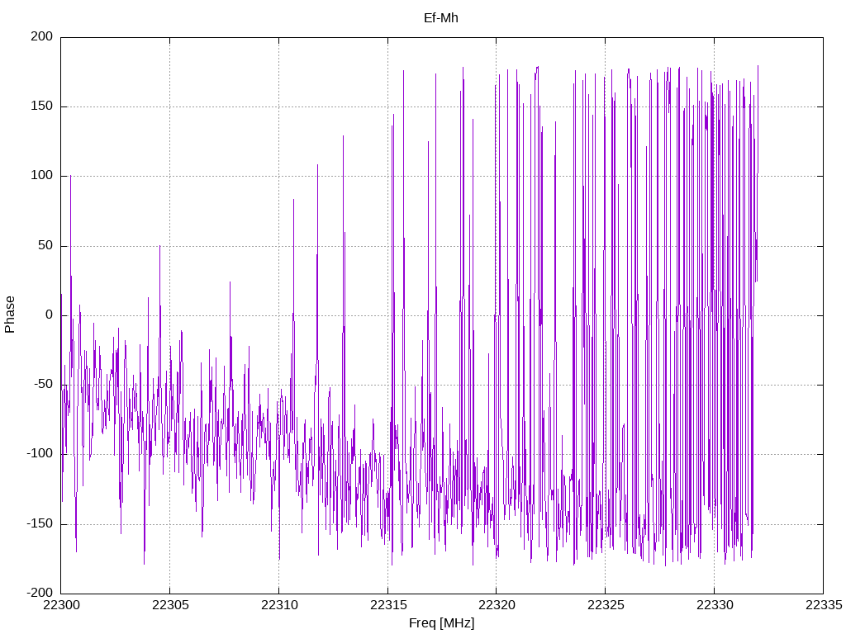Click the 0 y-axis tick label
Screen dimensions: 846x634
click(50, 315)
